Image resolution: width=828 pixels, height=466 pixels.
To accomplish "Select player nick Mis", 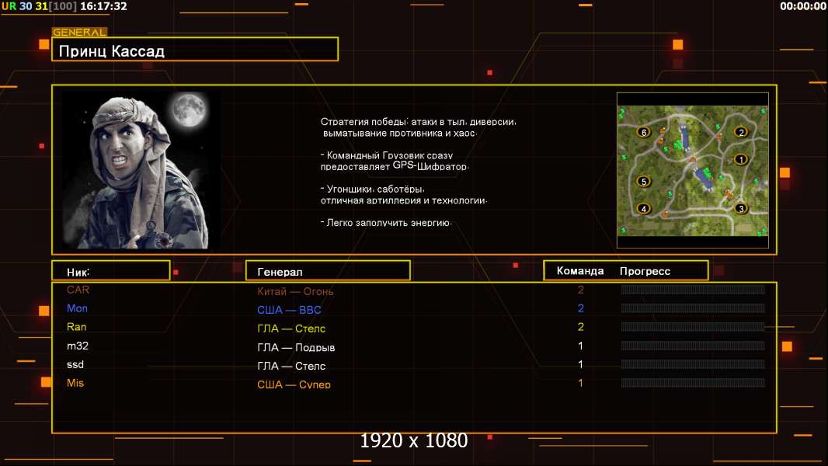I will (x=75, y=383).
